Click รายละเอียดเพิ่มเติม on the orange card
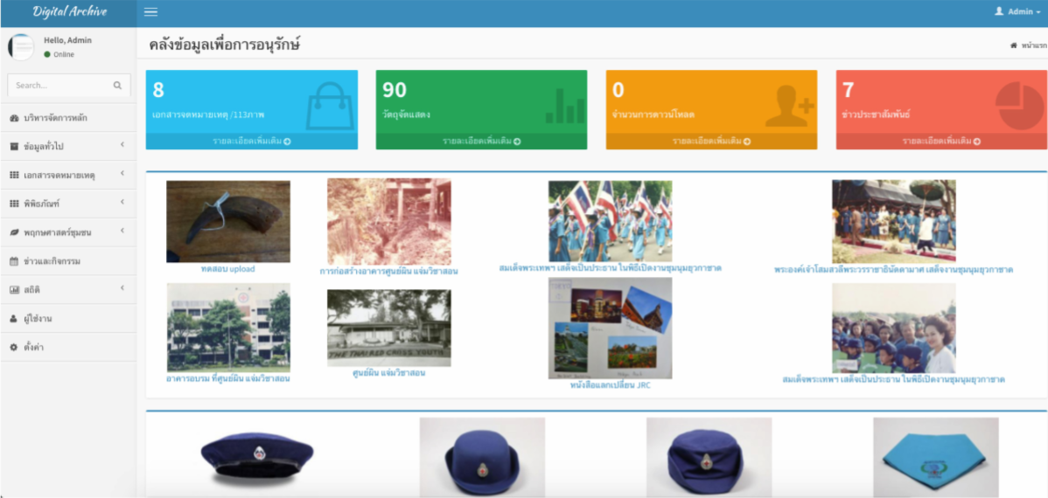This screenshot has width=1048, height=498. click(711, 141)
